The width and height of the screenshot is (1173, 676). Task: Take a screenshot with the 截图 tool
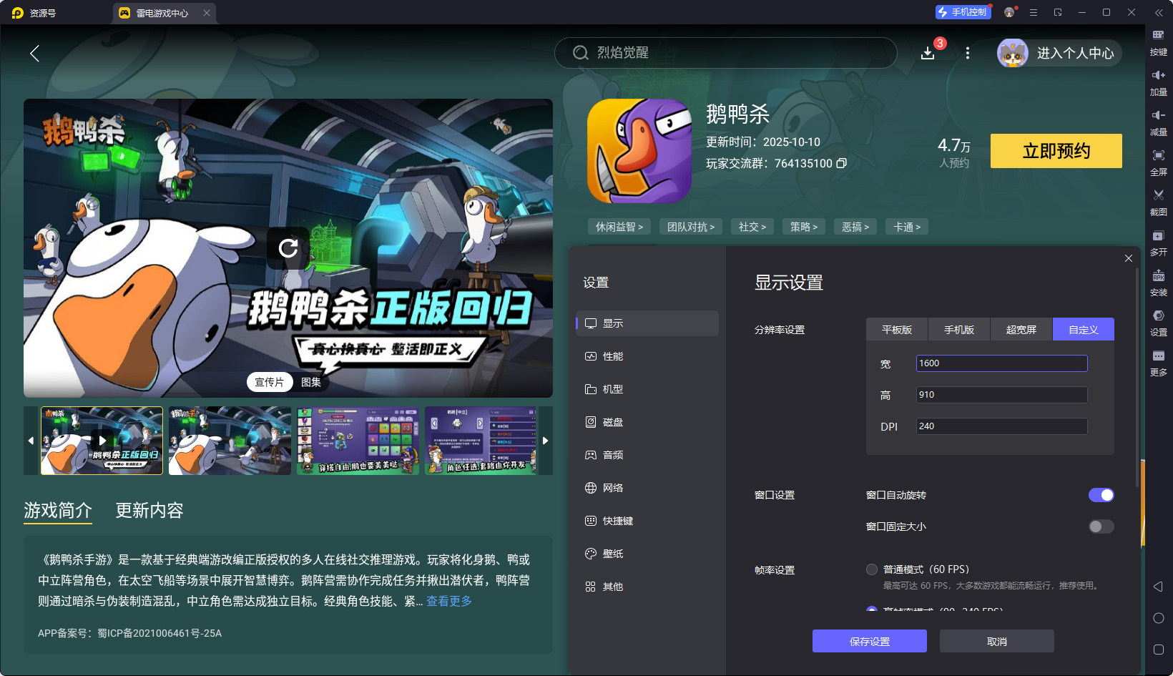[x=1159, y=201]
